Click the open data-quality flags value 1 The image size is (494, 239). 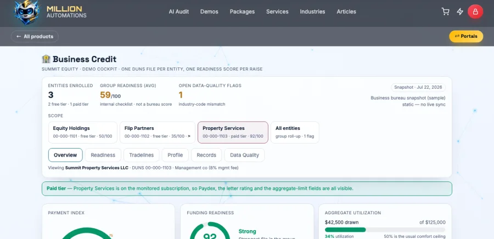pyautogui.click(x=181, y=95)
